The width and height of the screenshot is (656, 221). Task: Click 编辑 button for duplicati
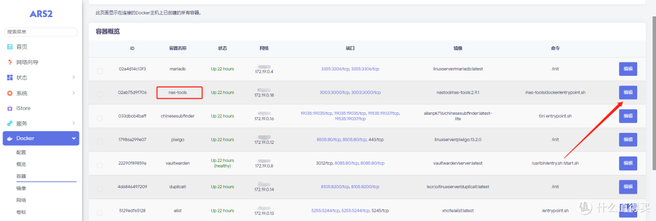pos(628,186)
